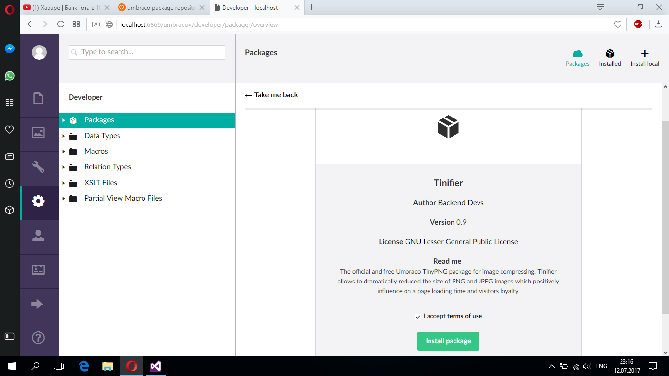Open Personal News in Opera sidebar
The image size is (669, 376).
tap(10, 156)
